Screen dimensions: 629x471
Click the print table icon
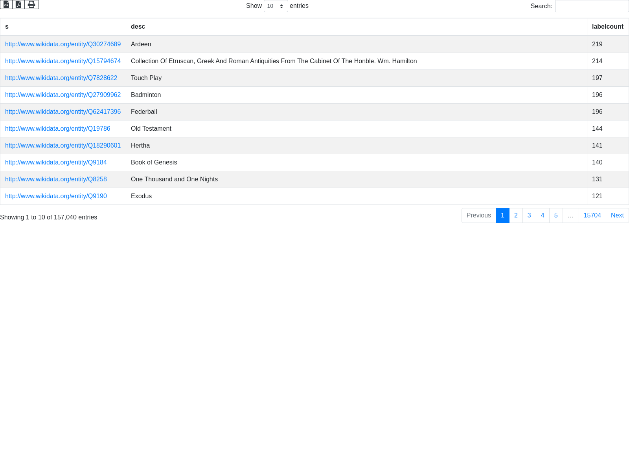[31, 4]
